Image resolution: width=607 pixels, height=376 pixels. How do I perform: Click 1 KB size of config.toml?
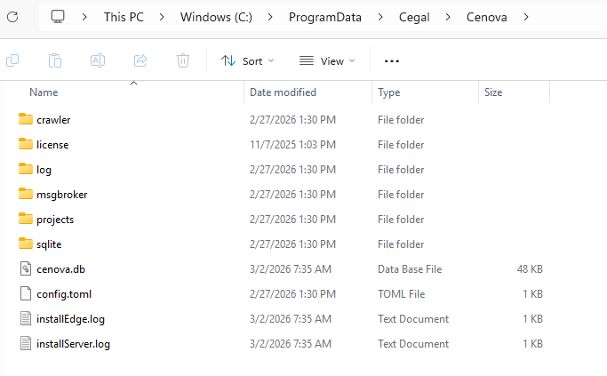[532, 294]
